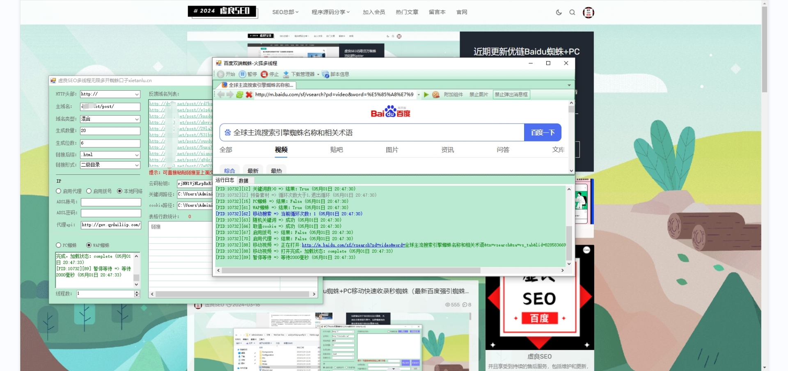Select the 最新 filter chip
Viewport: 788px width, 371px height.
pos(253,170)
